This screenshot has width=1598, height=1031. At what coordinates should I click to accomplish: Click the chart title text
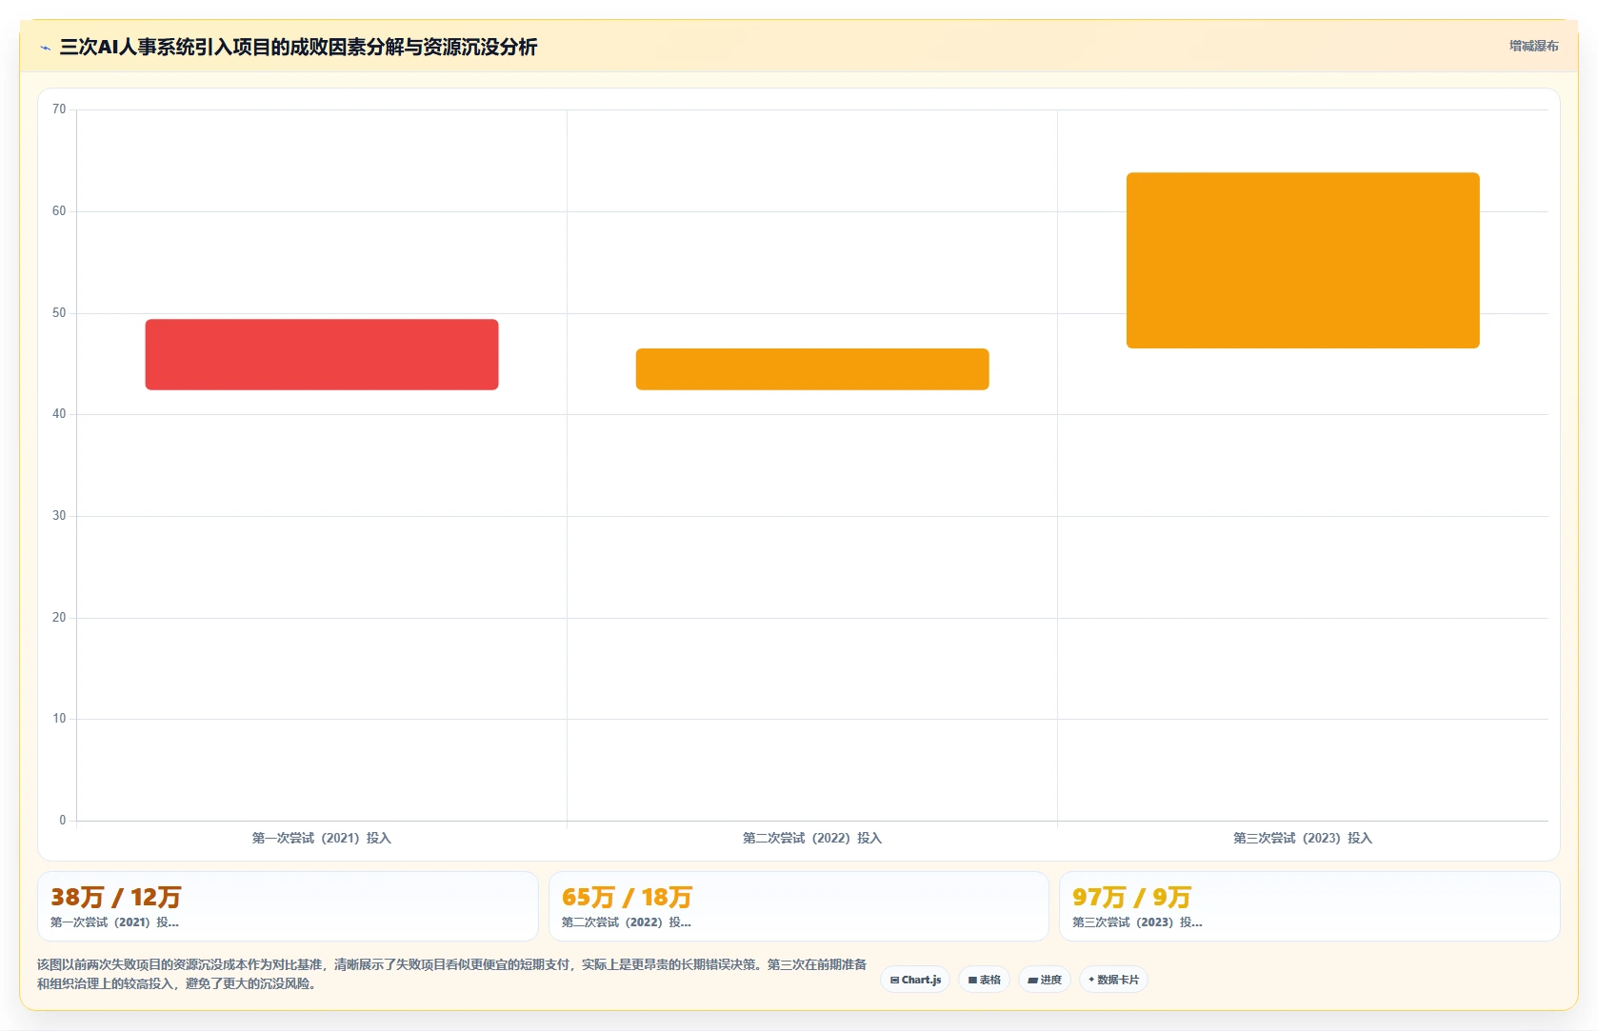(x=298, y=48)
